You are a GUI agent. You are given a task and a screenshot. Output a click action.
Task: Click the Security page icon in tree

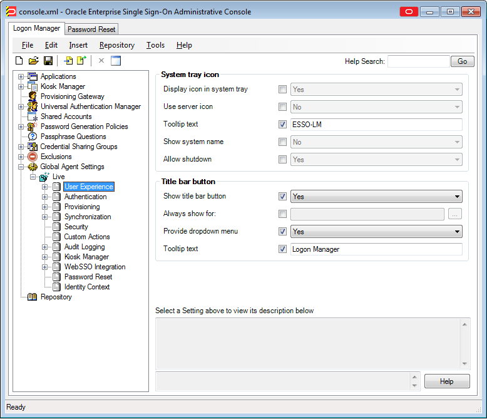click(x=56, y=227)
